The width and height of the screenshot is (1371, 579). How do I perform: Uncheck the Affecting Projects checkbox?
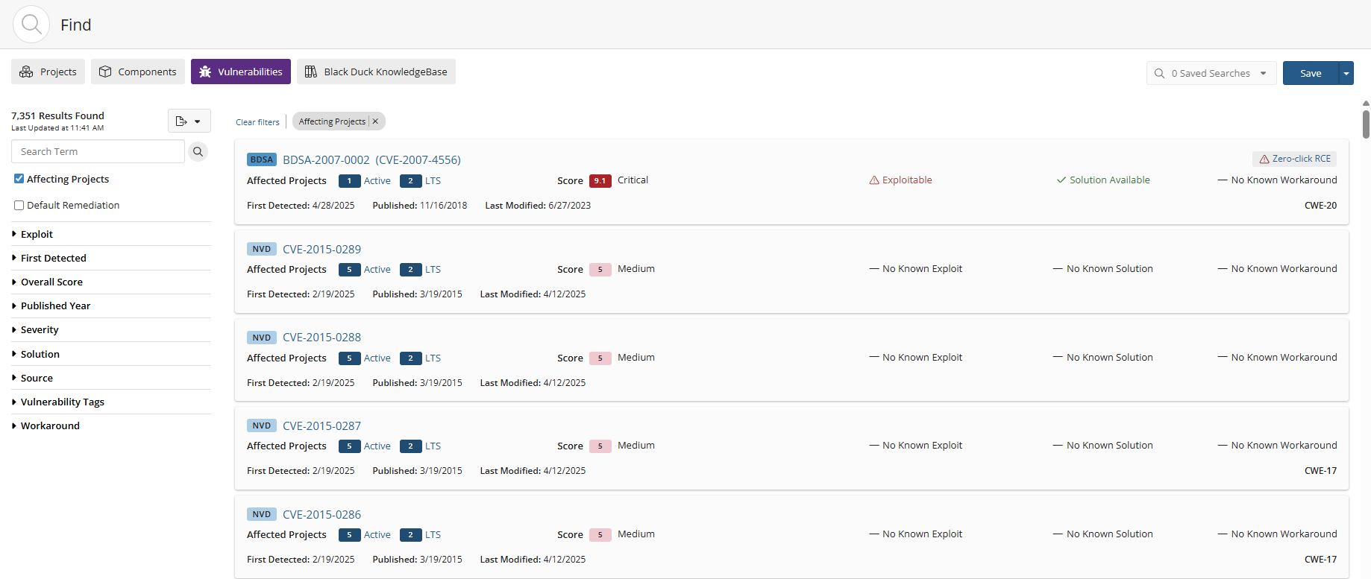[19, 179]
